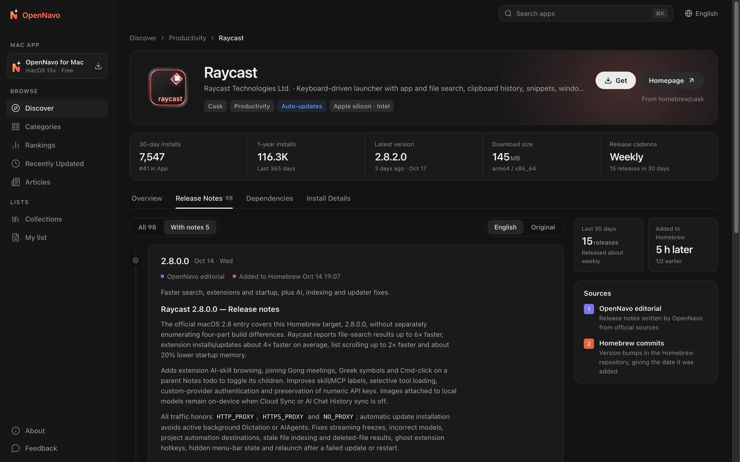Click the OpenNavo logo icon
Image resolution: width=740 pixels, height=462 pixels.
tap(14, 14)
